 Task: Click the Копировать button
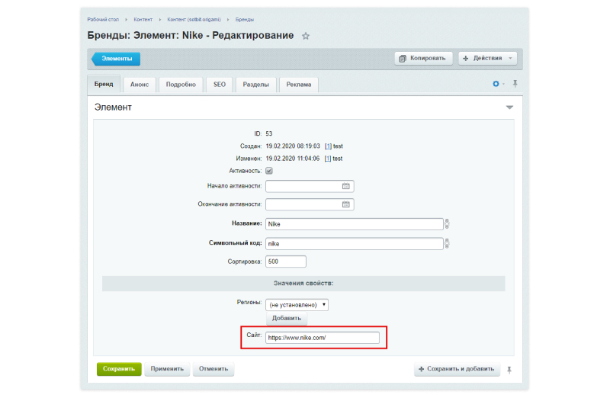click(424, 59)
